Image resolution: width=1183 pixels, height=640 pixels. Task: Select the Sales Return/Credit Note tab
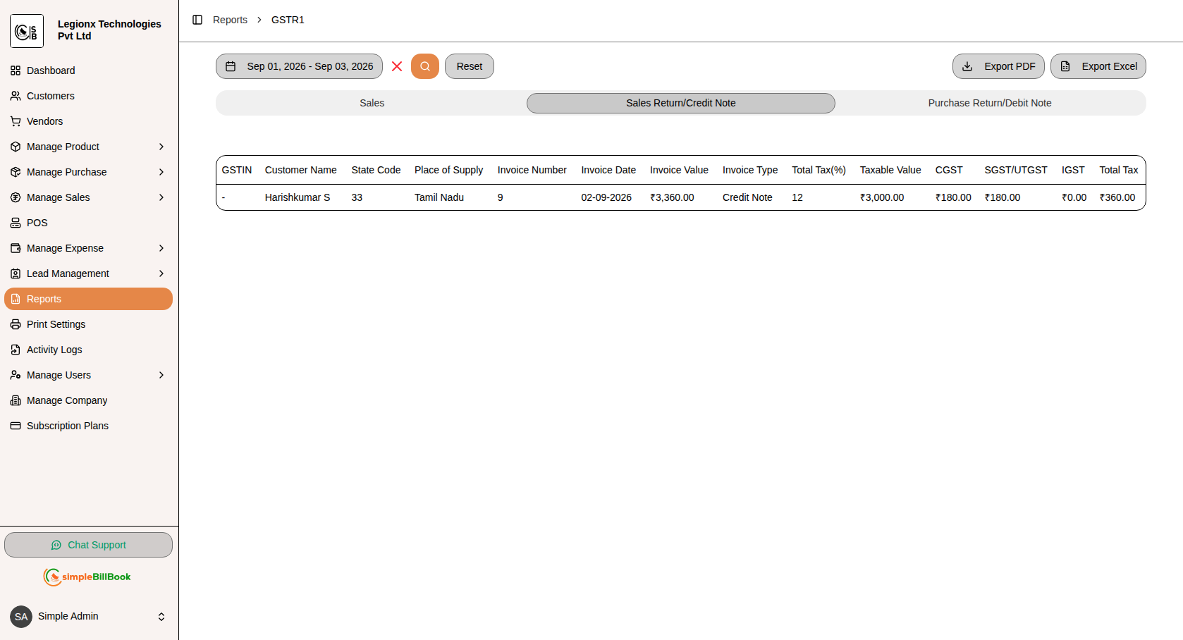[x=681, y=103]
